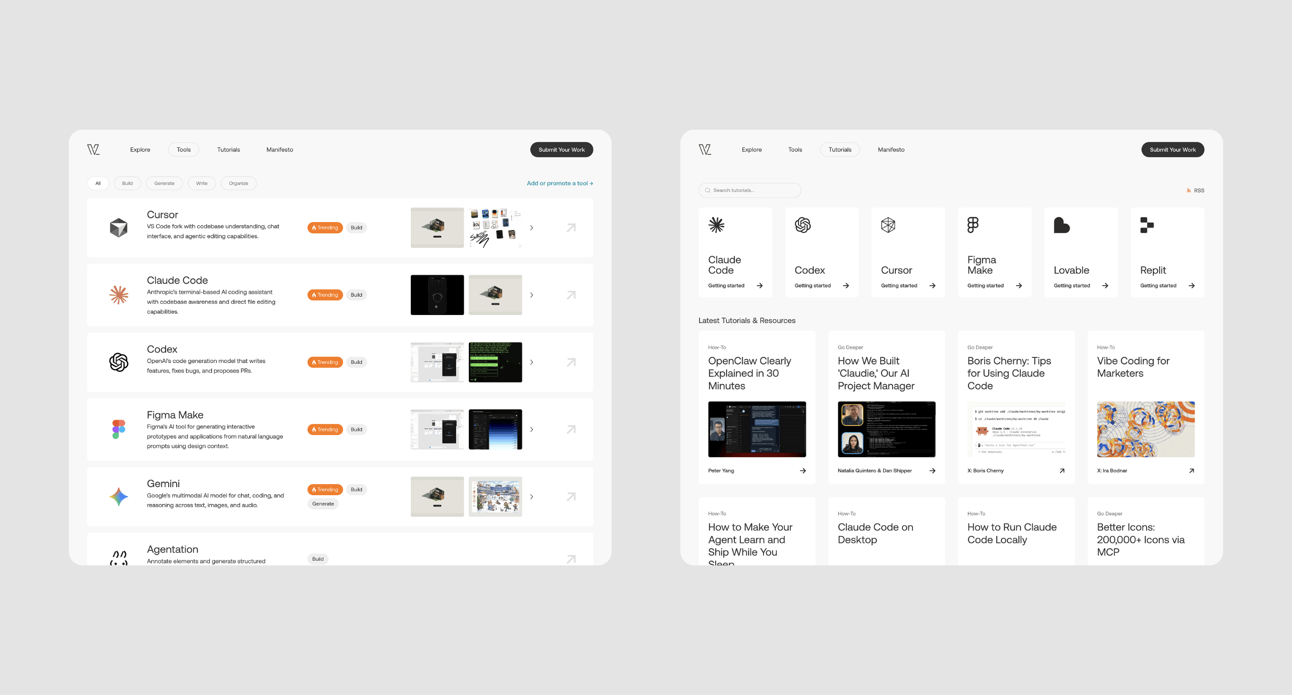Click the Trending badge on Cursor
This screenshot has height=695, width=1292.
click(x=325, y=228)
